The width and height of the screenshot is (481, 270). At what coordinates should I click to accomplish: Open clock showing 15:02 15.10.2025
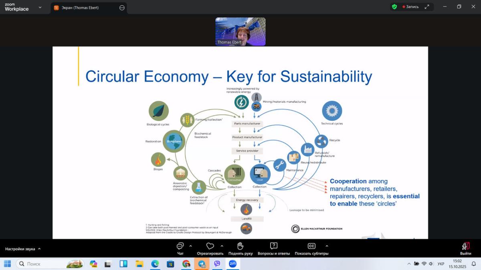tap(457, 264)
